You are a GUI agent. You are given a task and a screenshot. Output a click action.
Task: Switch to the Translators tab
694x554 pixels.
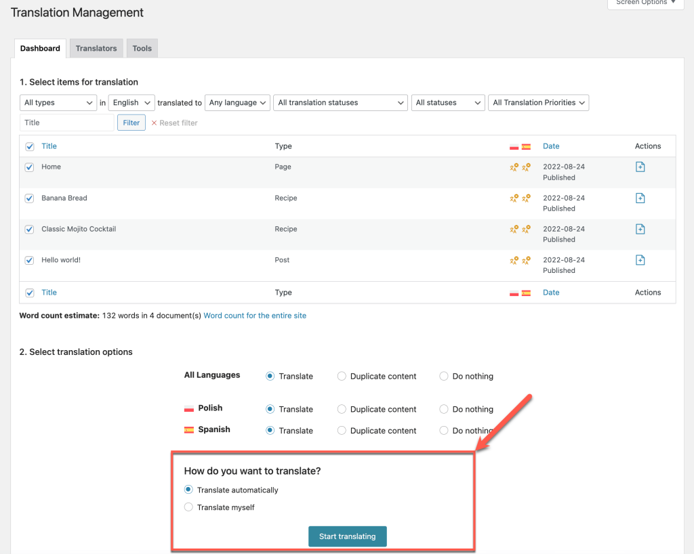click(x=96, y=48)
